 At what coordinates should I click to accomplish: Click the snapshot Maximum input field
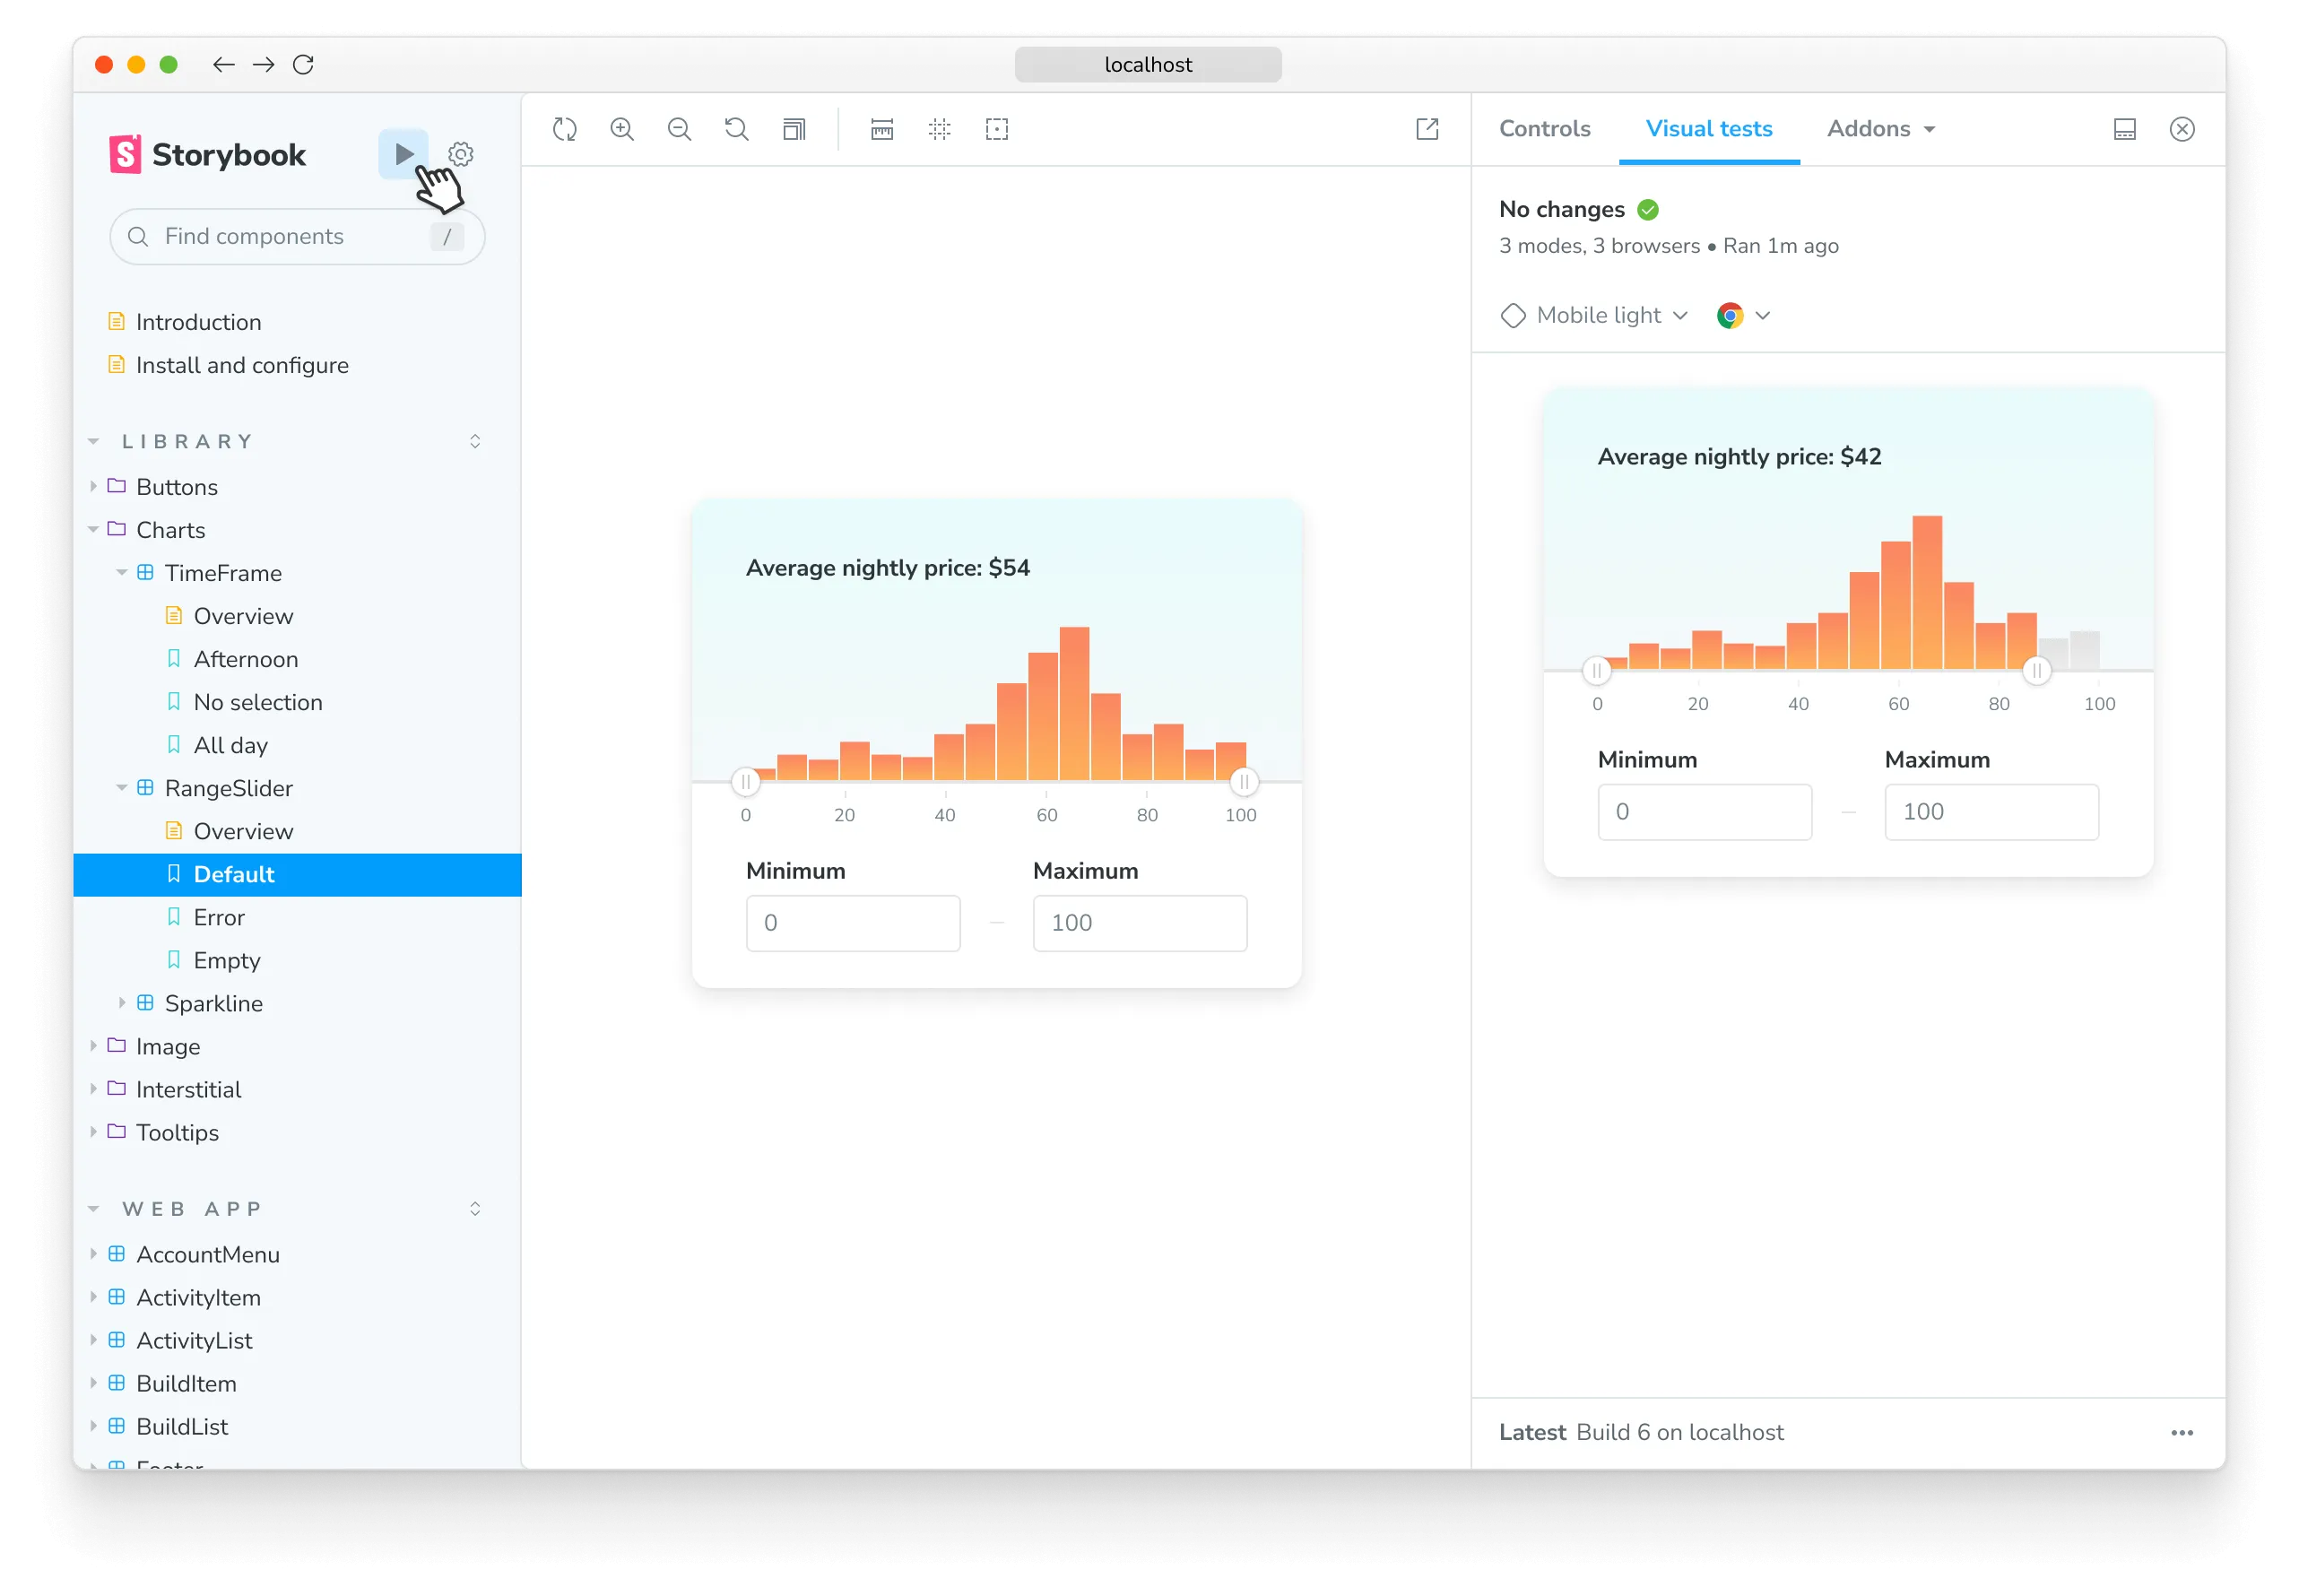(1991, 812)
